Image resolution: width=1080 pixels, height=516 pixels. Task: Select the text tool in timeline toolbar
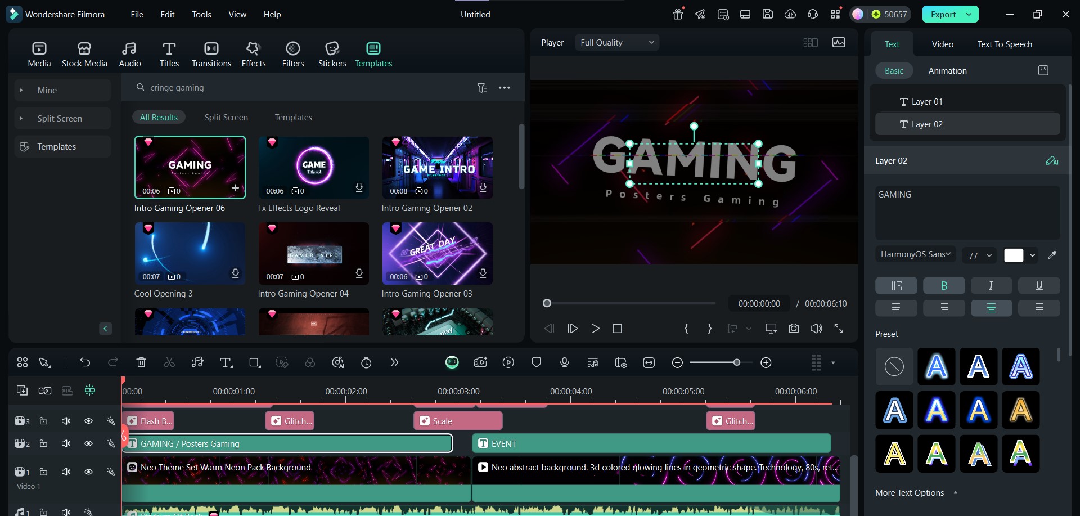coord(226,362)
